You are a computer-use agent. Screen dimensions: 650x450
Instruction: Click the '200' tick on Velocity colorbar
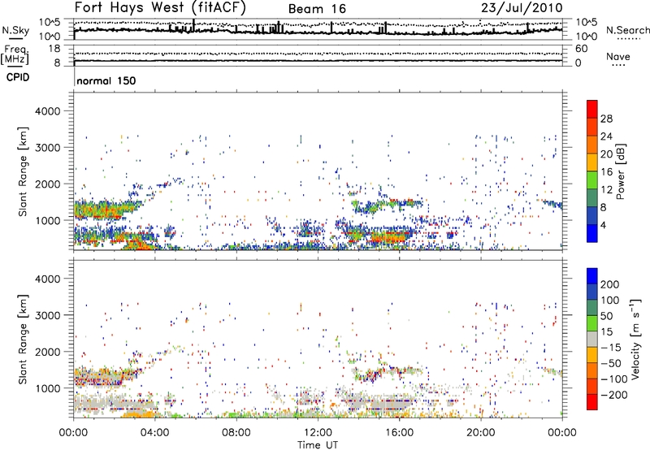click(609, 284)
